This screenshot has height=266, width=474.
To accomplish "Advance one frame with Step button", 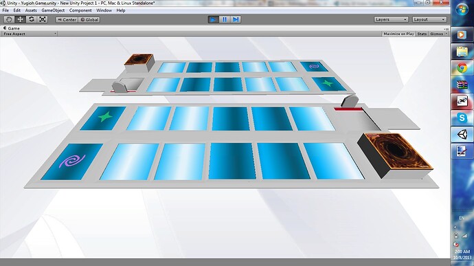I will [236, 20].
